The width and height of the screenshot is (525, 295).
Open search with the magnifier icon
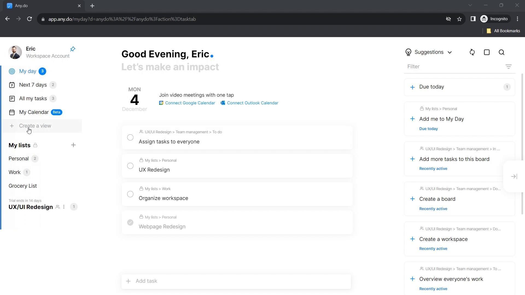(501, 52)
